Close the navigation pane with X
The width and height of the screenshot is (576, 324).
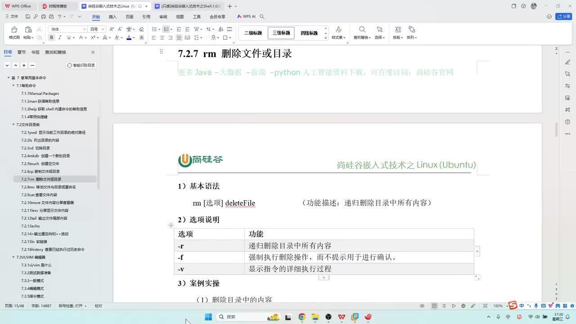point(93,52)
